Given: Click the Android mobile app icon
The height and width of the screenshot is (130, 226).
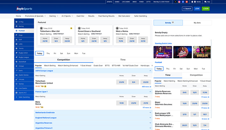Looking at the screenshot, I should 195,2.
